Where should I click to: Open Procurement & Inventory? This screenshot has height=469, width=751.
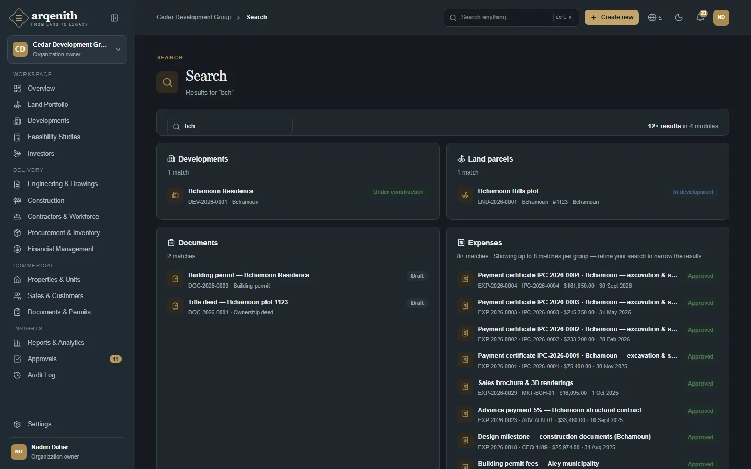coord(67,233)
